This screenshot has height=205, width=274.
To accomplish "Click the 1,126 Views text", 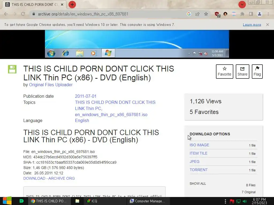I will [x=205, y=101].
